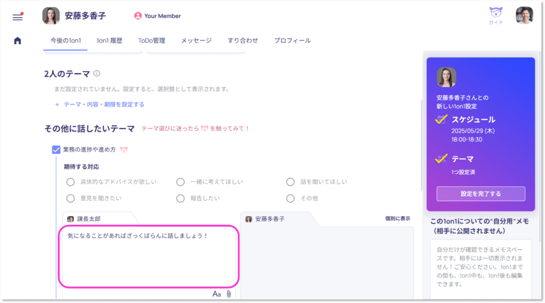The height and width of the screenshot is (303, 545).
Task: Click テーマ・内容・期限を設定する link
Action: 100,104
